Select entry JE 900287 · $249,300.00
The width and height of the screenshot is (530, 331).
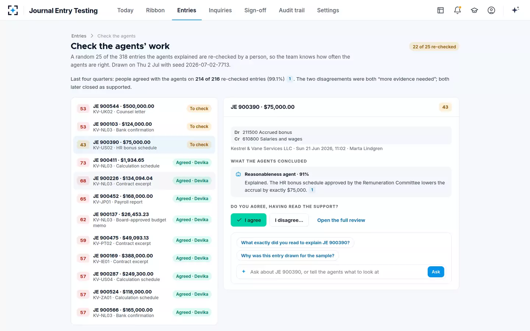144,277
